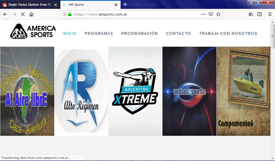This screenshot has height=161, width=275.
Task: Save page to Pocket
Action: [x=211, y=14]
